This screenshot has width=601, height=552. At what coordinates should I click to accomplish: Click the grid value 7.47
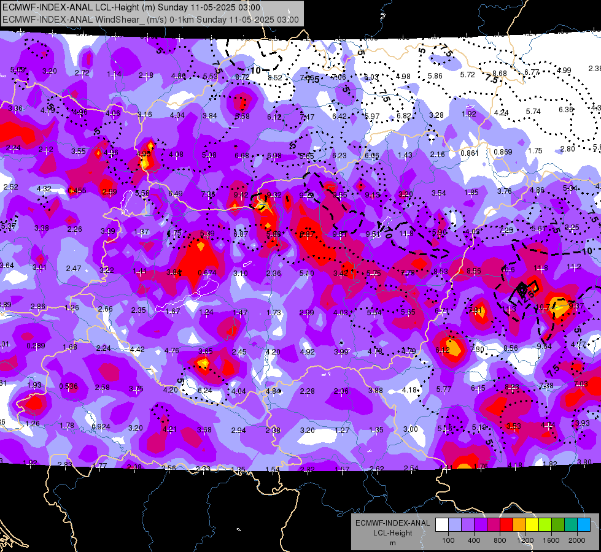308,117
